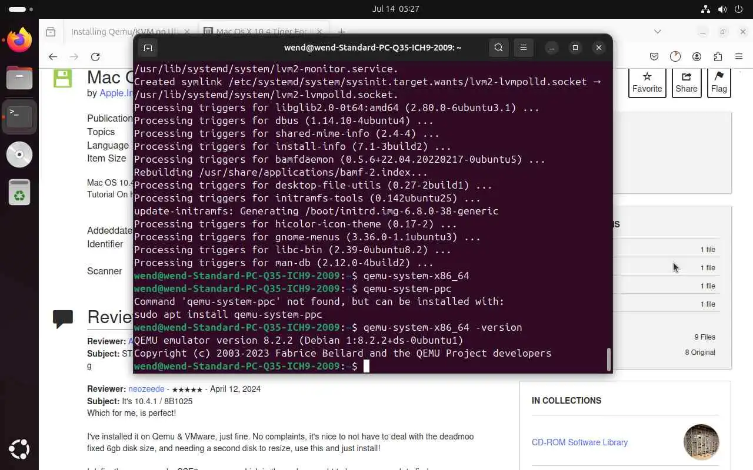The height and width of the screenshot is (470, 753).
Task: Open the terminal hamburger menu
Action: pyautogui.click(x=524, y=48)
